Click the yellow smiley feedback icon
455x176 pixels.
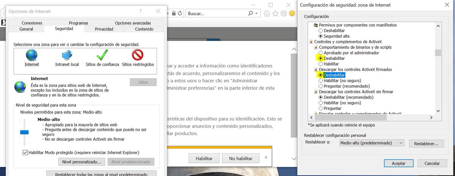coord(292,13)
